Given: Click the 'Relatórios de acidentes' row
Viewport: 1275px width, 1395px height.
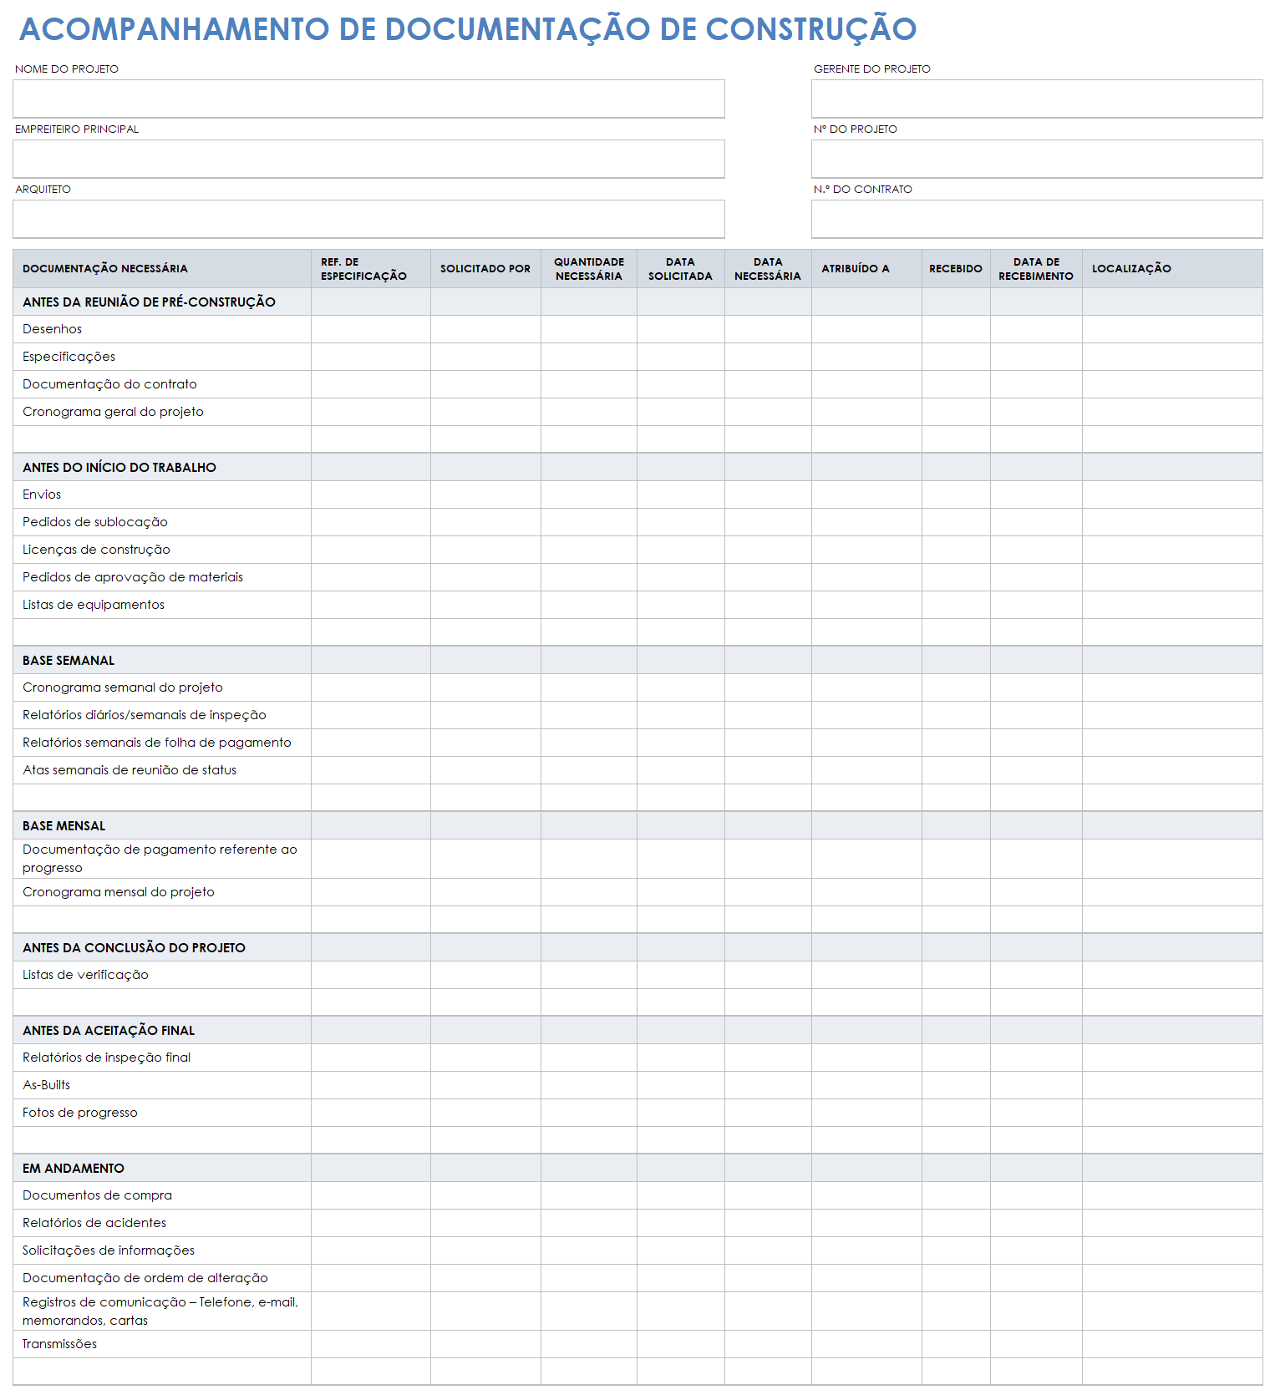Looking at the screenshot, I should 637,1223.
